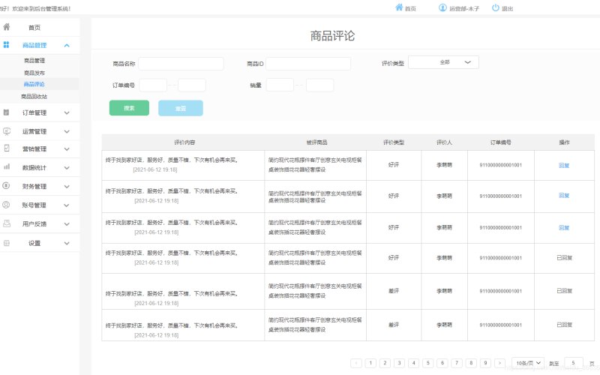Collapse the 商品管理 menu chevron
The height and width of the screenshot is (375, 600).
coord(67,46)
